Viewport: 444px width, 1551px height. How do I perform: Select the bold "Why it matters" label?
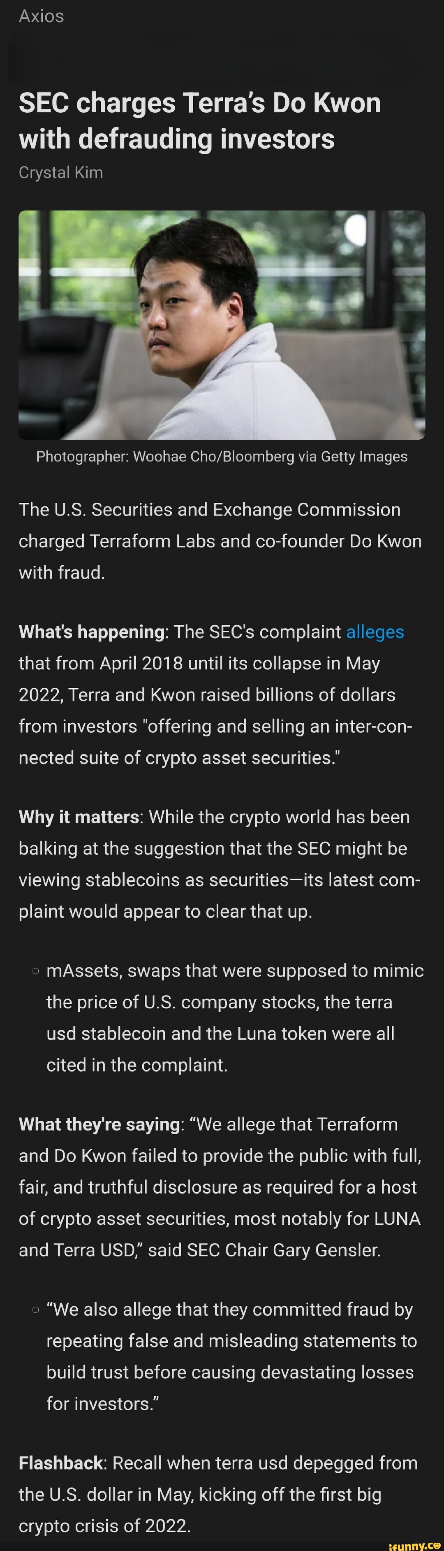click(79, 817)
